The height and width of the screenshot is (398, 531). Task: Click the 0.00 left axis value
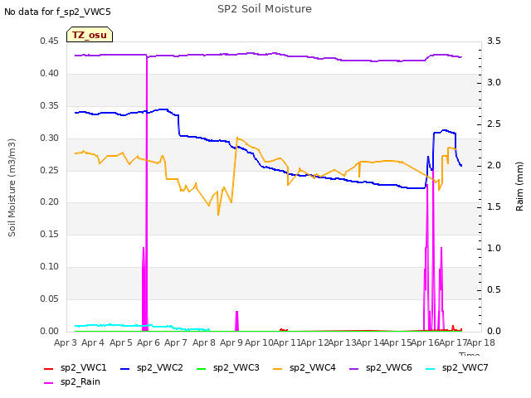coord(49,332)
